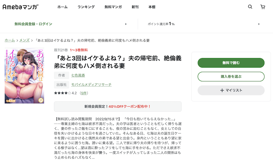273x163 pixels.
Task: Click the 無料で読む button
Action: (231, 63)
